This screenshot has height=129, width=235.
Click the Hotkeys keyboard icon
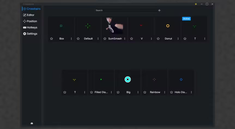[25, 27]
